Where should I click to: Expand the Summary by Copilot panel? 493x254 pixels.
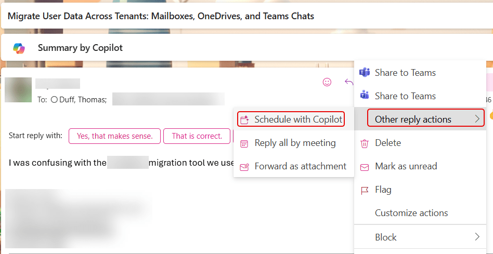[x=80, y=48]
